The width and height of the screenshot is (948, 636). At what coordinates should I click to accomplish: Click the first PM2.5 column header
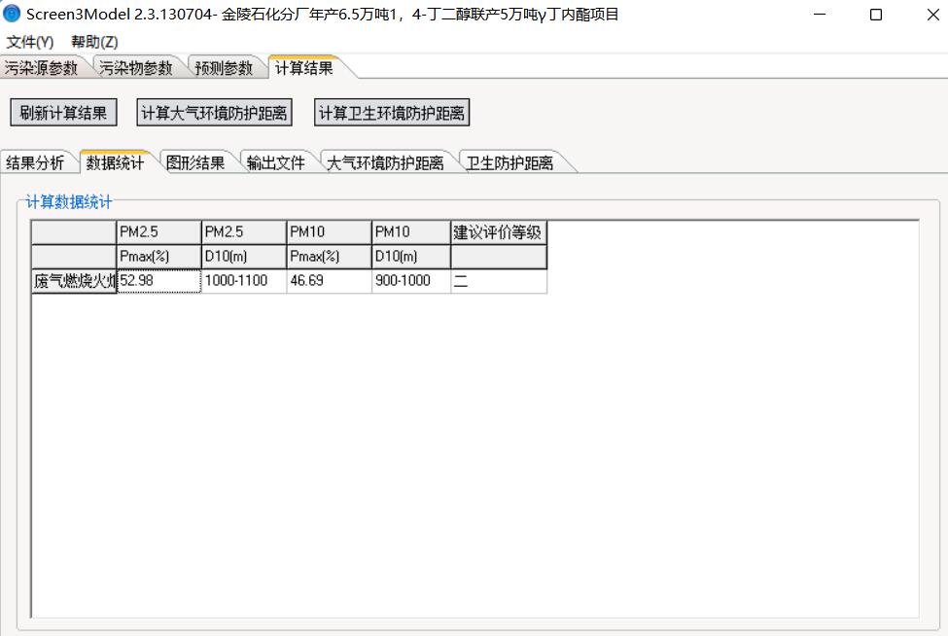coord(158,232)
